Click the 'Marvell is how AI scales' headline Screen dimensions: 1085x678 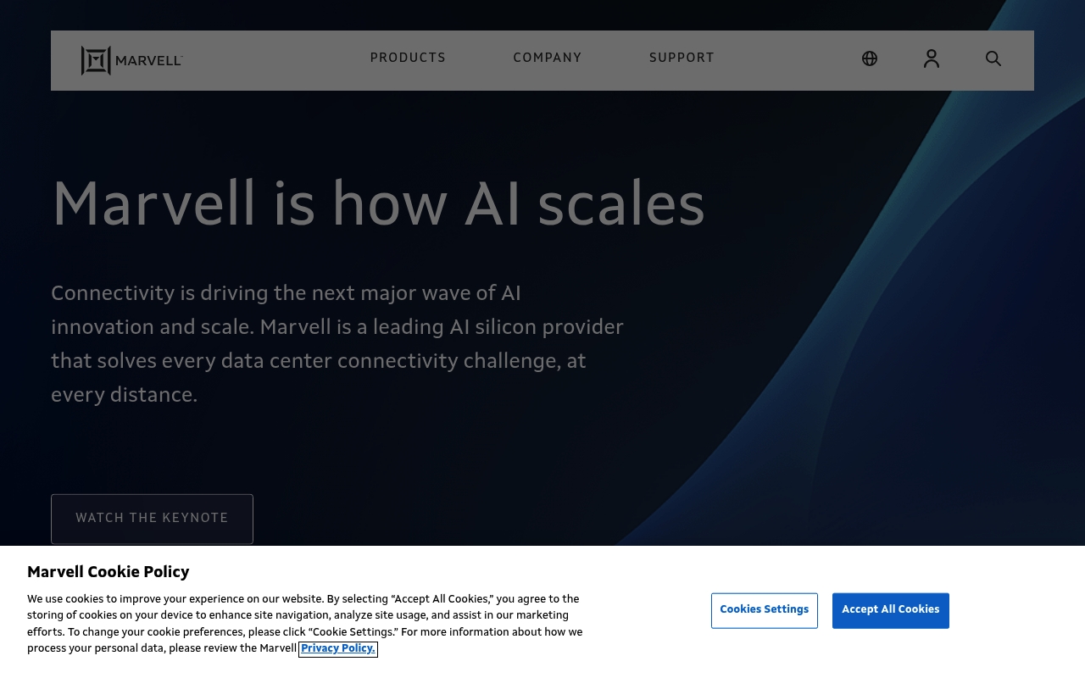click(378, 204)
